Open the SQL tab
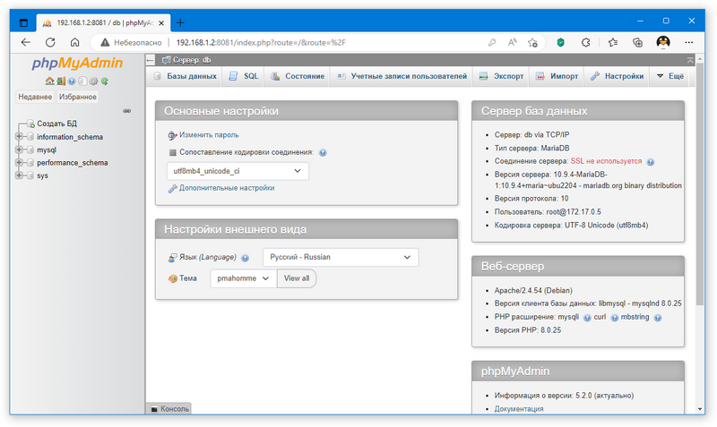 pos(244,76)
